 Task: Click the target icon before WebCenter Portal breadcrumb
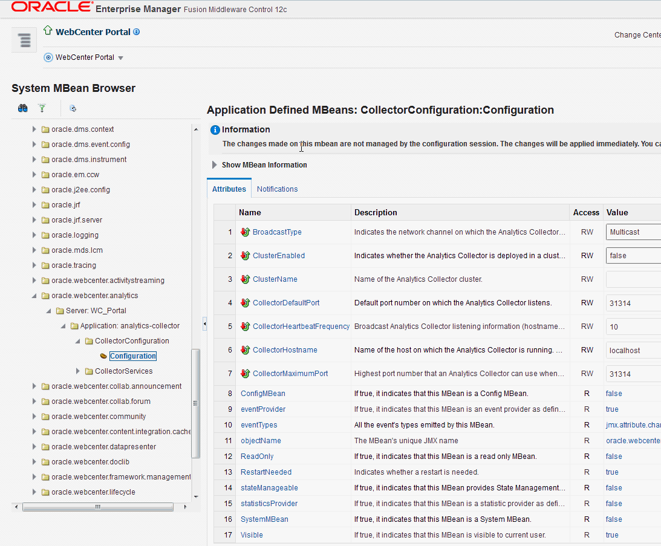pos(48,57)
